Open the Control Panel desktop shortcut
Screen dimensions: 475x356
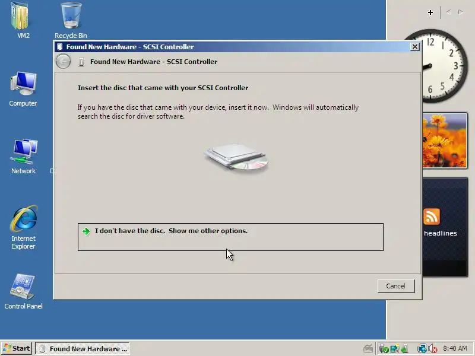(23, 291)
